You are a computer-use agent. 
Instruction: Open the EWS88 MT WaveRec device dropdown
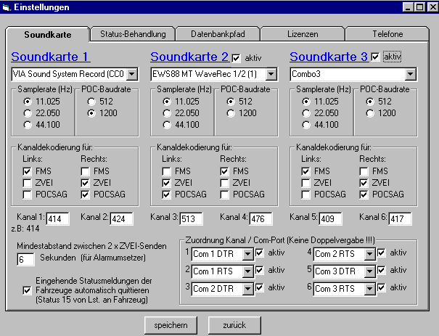point(271,74)
